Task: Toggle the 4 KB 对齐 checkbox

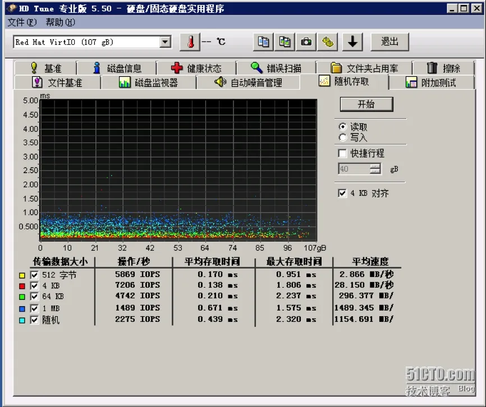Action: pos(342,193)
